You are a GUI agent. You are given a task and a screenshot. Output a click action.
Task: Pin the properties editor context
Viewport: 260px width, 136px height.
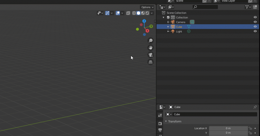255,107
